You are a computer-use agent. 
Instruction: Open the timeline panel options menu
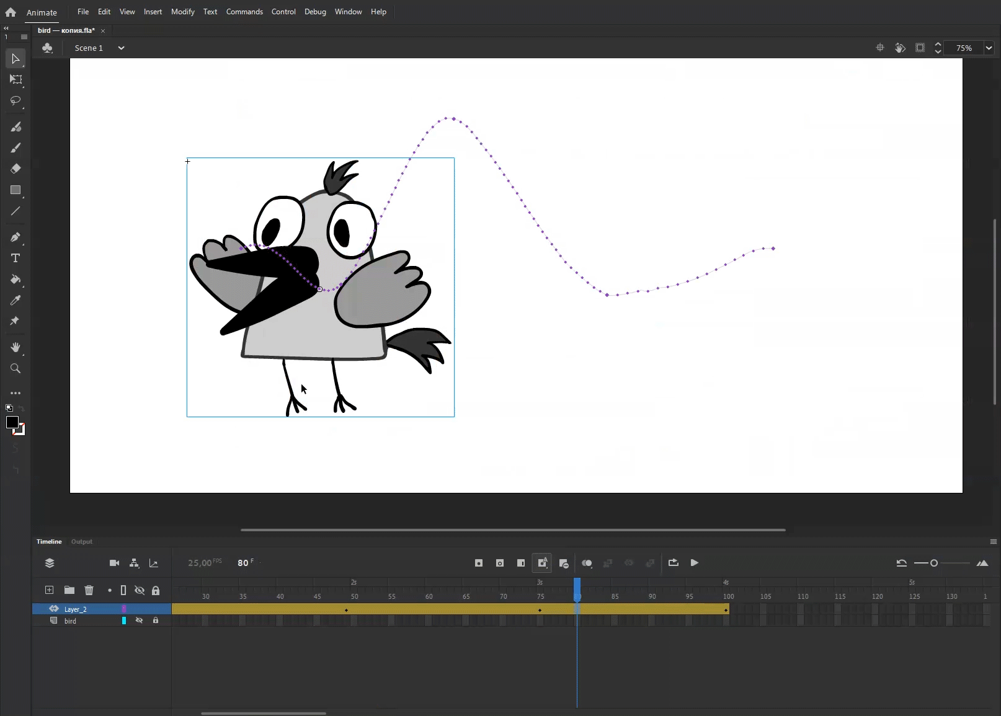(993, 542)
